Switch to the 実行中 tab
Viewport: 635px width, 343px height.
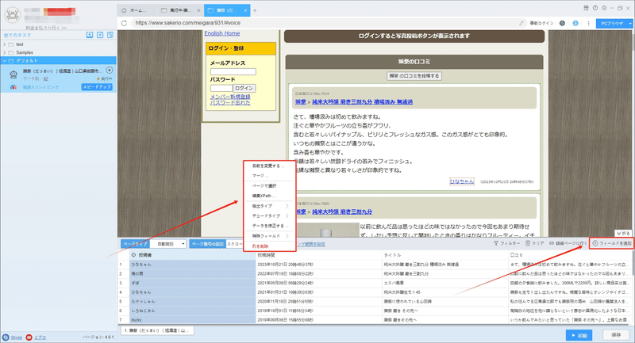(180, 10)
